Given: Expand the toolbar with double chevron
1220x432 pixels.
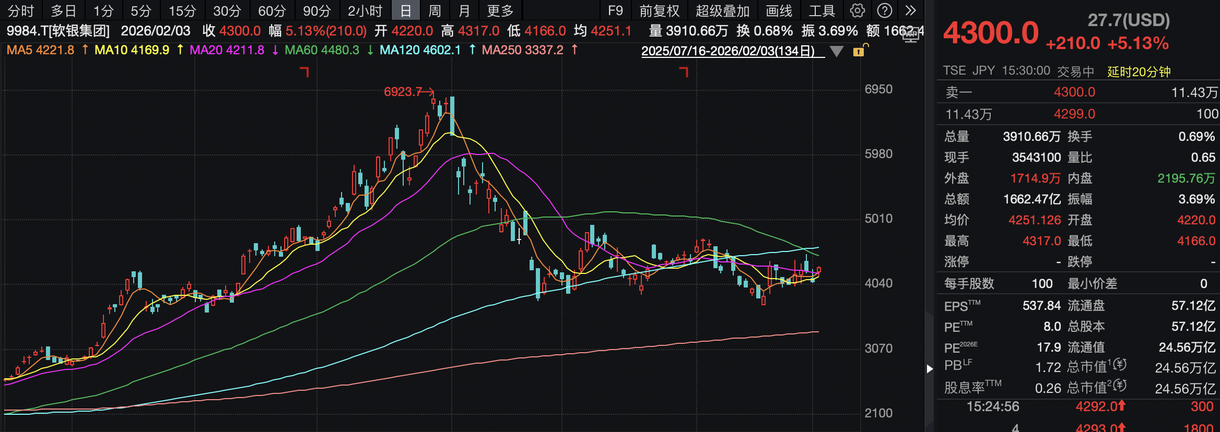Looking at the screenshot, I should 910,10.
